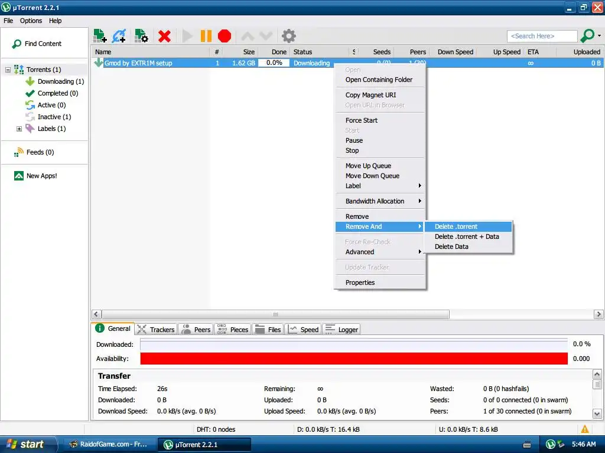
Task: Select Labels (1) in the sidebar
Action: click(51, 129)
